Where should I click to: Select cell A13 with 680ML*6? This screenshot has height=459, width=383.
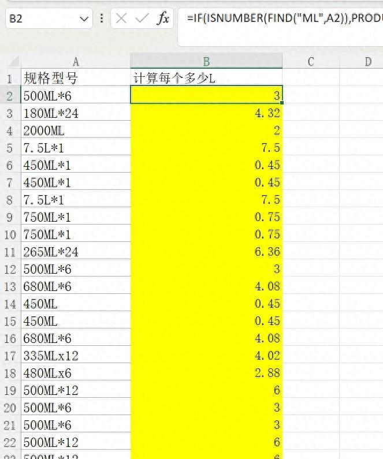[76, 286]
